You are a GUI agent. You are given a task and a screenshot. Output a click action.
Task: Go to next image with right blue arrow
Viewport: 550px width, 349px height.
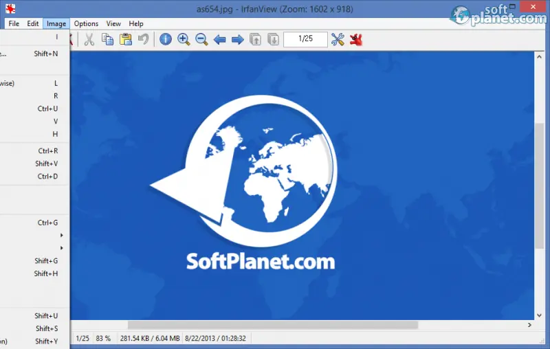[238, 40]
